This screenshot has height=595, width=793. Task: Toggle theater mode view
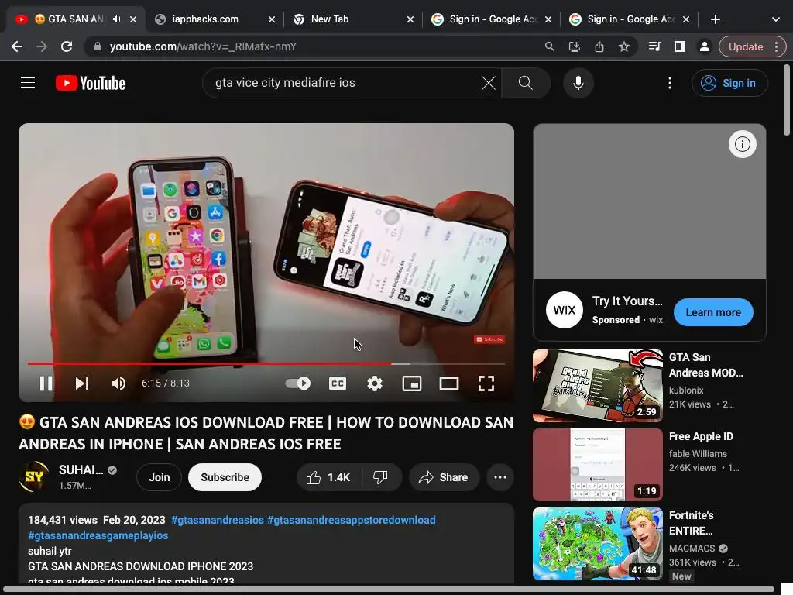449,383
